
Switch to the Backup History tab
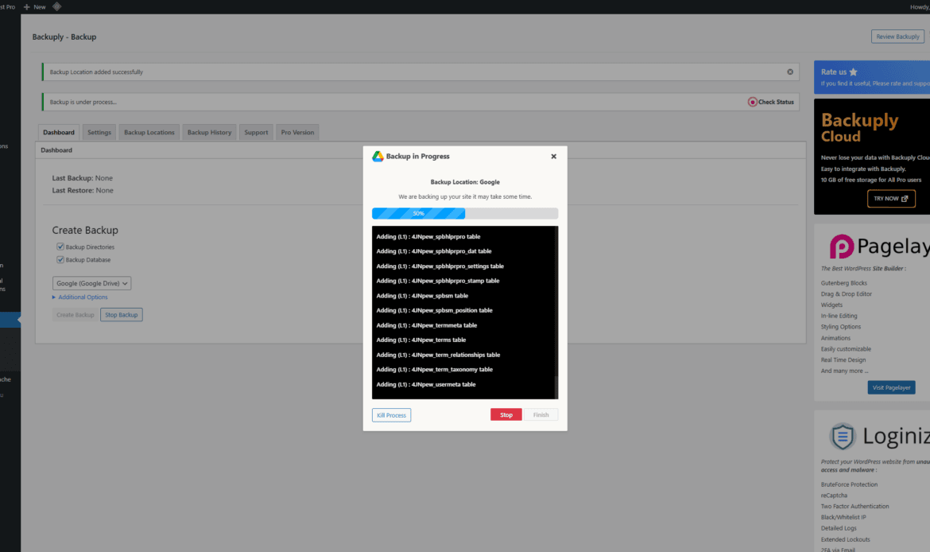click(x=209, y=132)
